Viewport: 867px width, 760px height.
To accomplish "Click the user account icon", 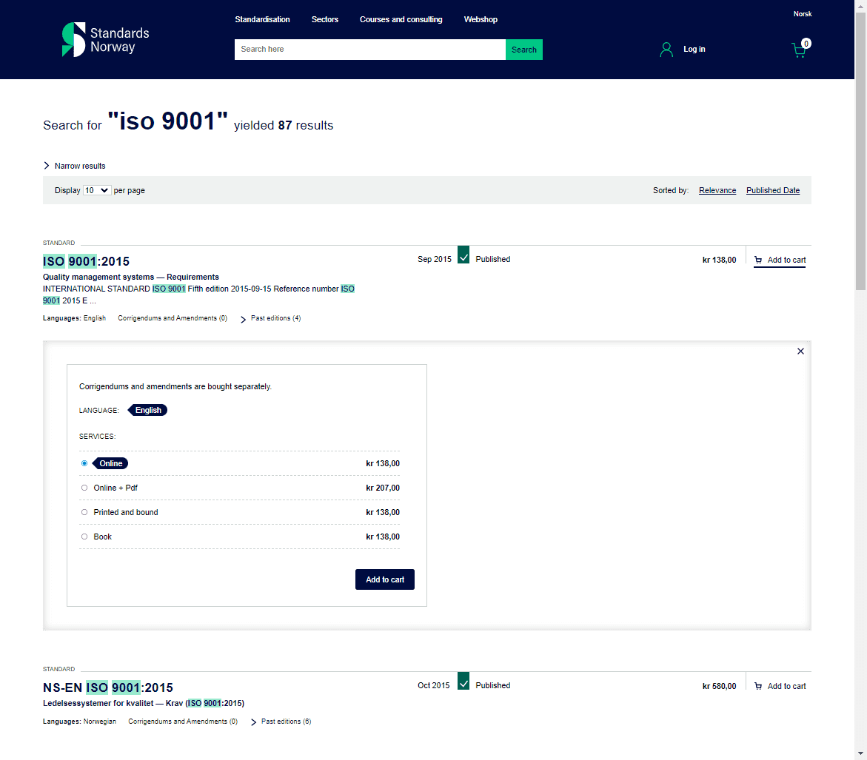I will coord(666,50).
